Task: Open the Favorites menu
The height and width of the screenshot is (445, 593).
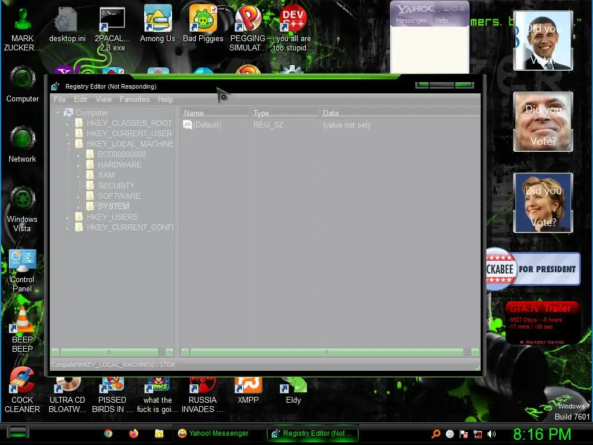Action: point(134,99)
